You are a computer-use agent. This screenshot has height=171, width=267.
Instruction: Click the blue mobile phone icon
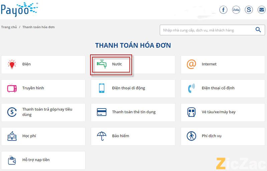click(102, 88)
